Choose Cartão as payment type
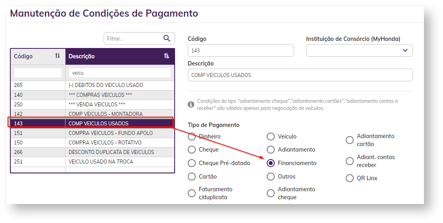 point(192,177)
